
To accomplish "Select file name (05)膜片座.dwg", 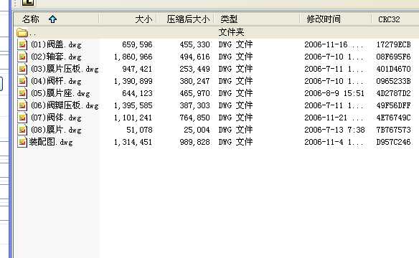I will (x=60, y=93).
